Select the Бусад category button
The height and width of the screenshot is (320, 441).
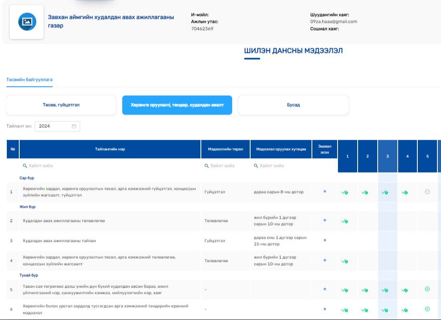point(293,105)
